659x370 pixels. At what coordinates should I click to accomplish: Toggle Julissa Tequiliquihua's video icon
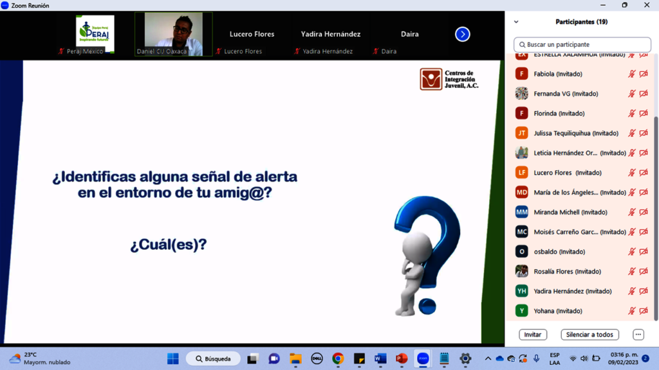(x=644, y=133)
